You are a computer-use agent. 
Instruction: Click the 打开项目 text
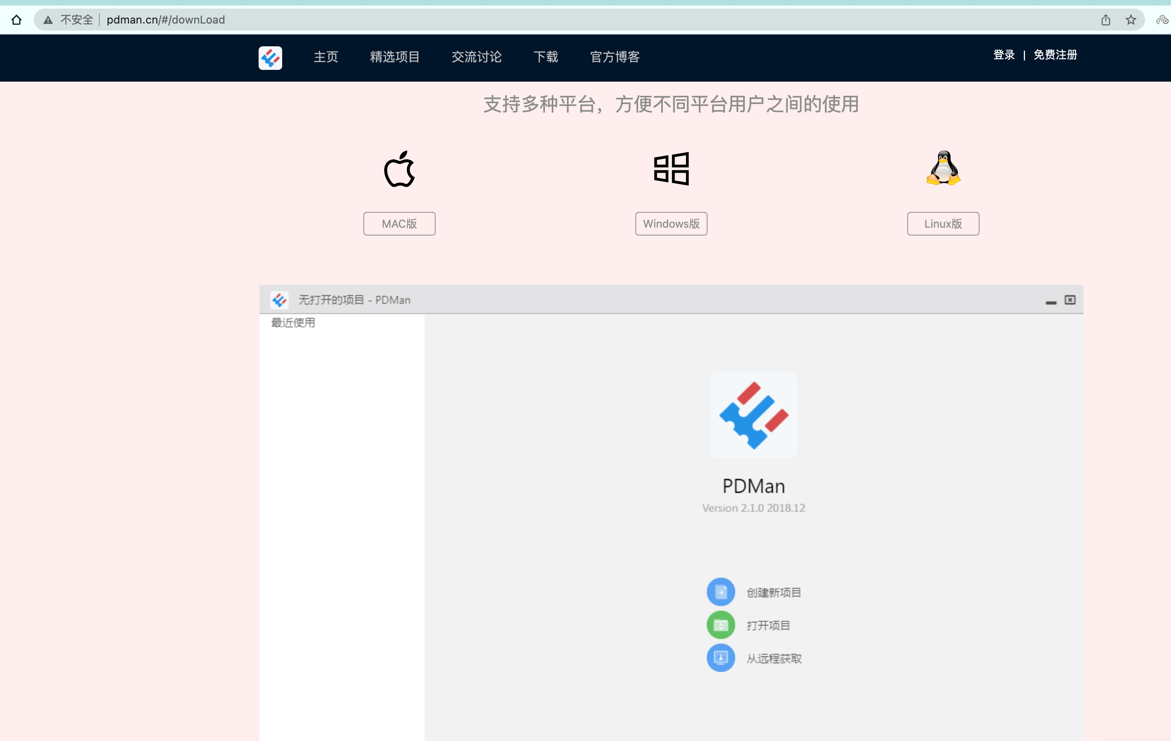(x=768, y=626)
